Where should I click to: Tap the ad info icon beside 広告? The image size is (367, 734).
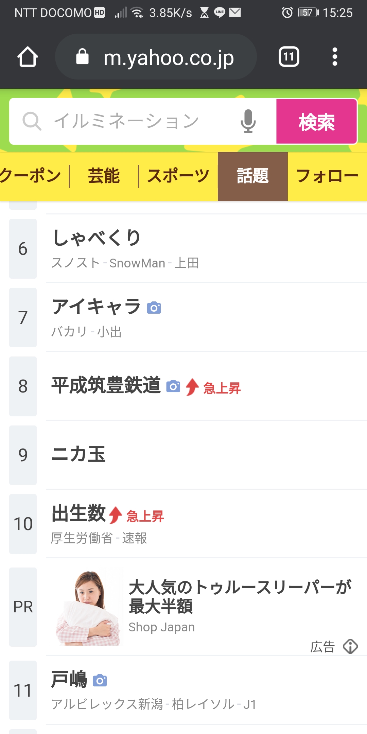[350, 646]
